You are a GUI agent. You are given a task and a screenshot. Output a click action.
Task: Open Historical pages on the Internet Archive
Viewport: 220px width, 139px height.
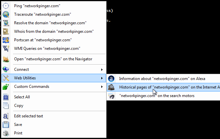coord(164,87)
